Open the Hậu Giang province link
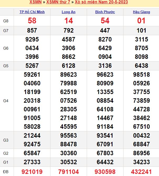 [141, 12]
